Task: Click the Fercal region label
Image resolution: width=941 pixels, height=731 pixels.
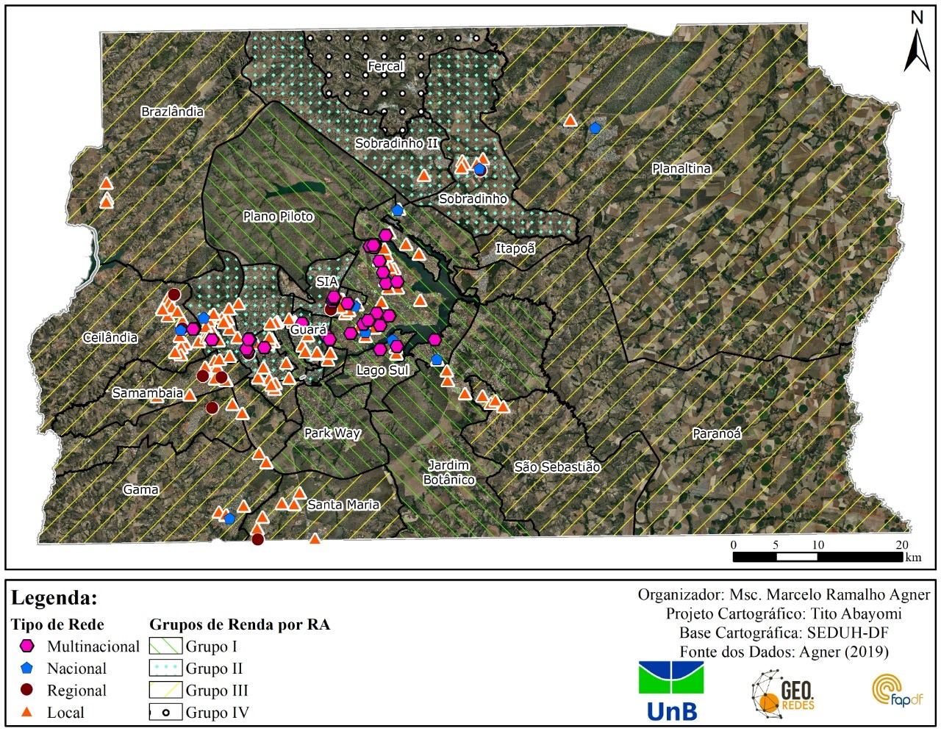Action: [385, 67]
